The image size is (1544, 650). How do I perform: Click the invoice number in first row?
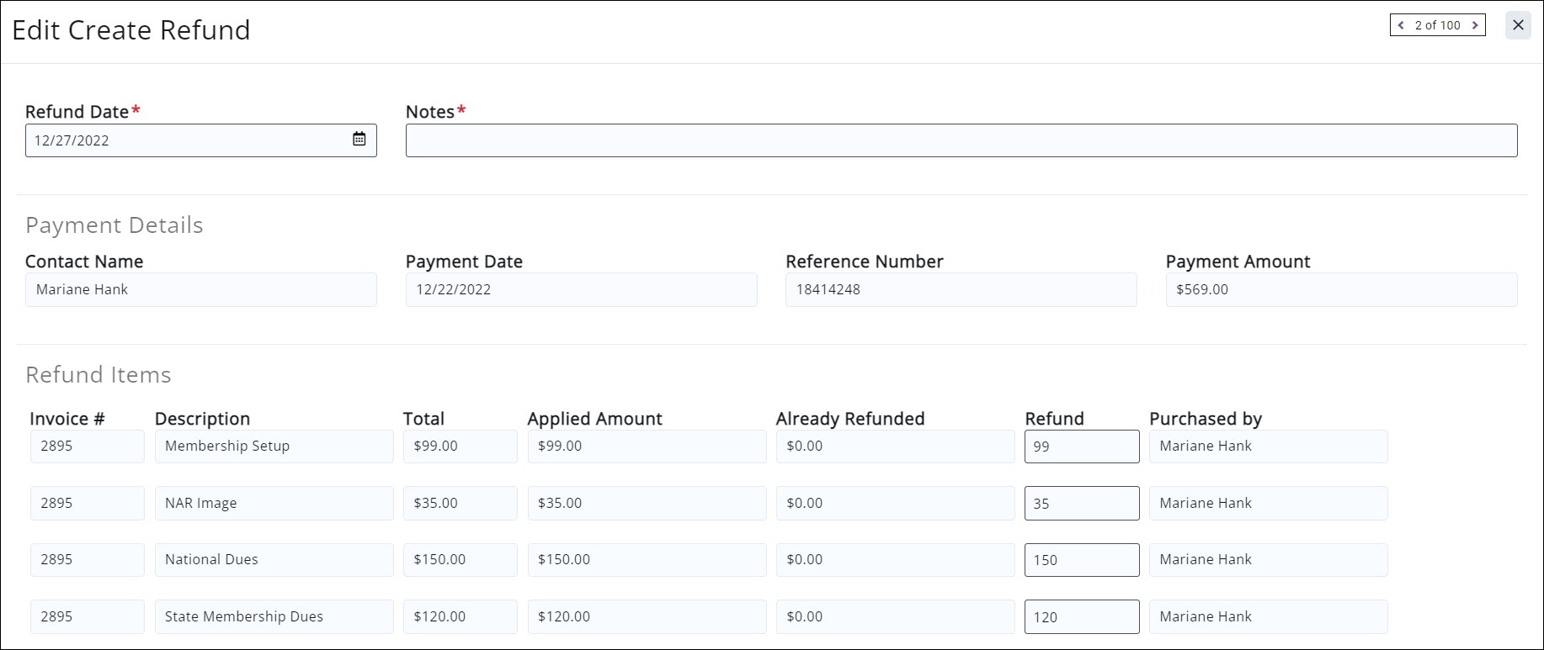pos(87,447)
